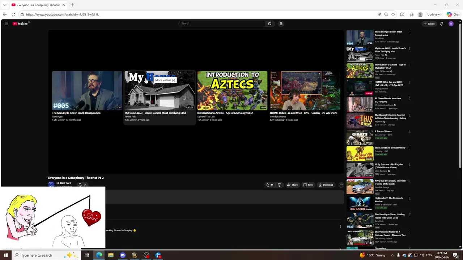Save video to a playlist
463x260 pixels.
tap(308, 185)
